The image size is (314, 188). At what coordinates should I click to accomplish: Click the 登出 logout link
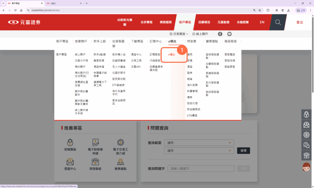[x=300, y=22]
